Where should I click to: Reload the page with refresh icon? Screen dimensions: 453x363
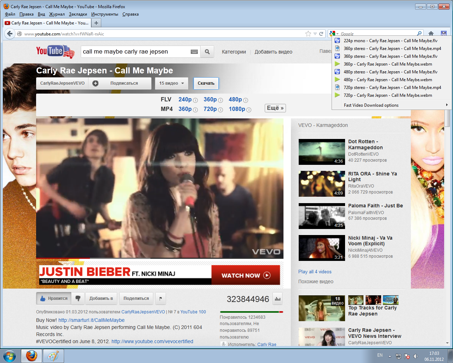click(x=321, y=34)
